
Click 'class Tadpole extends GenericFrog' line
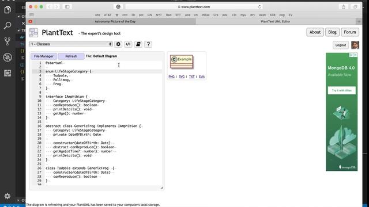click(80, 168)
